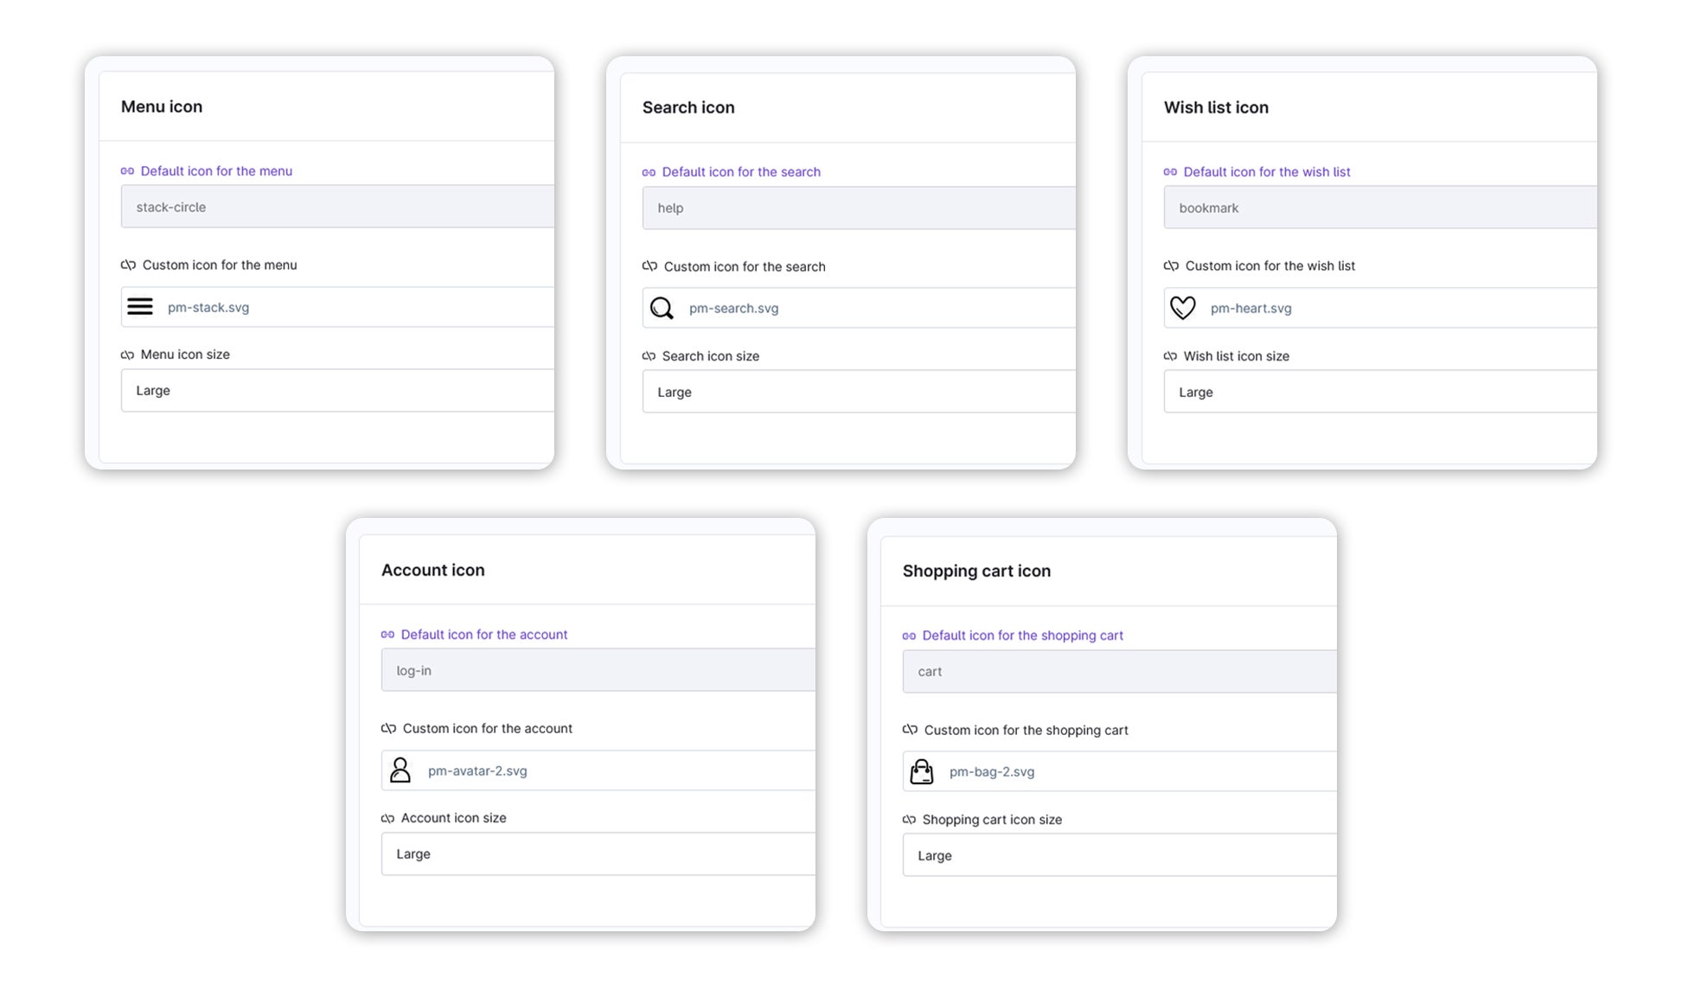The height and width of the screenshot is (997, 1682).
Task: Click 'Default icon for the shopping cart' link
Action: click(x=1022, y=636)
